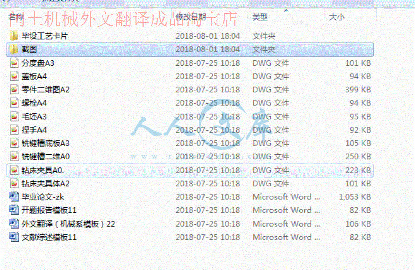Select the file name 螺栓A4
Viewport: 415px width, 270px height.
pos(34,103)
